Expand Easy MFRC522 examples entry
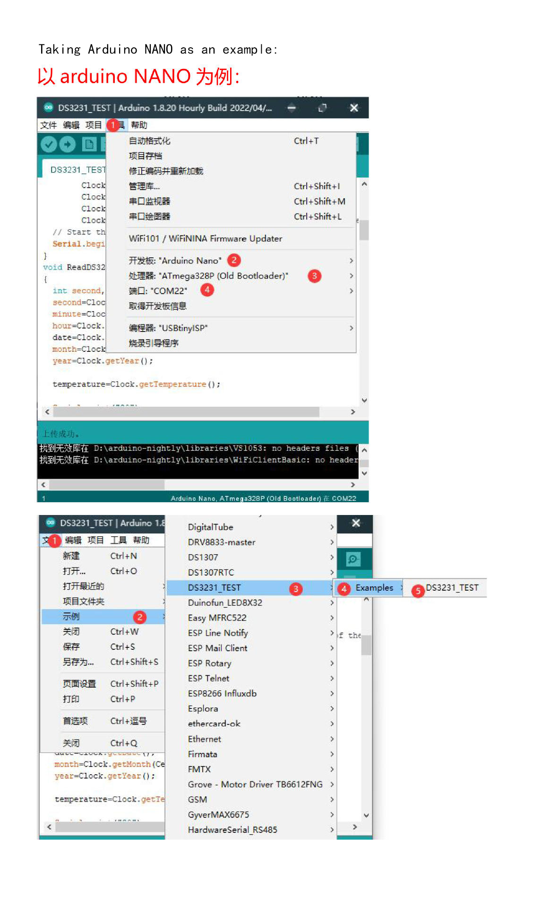The image size is (550, 908). (x=251, y=618)
